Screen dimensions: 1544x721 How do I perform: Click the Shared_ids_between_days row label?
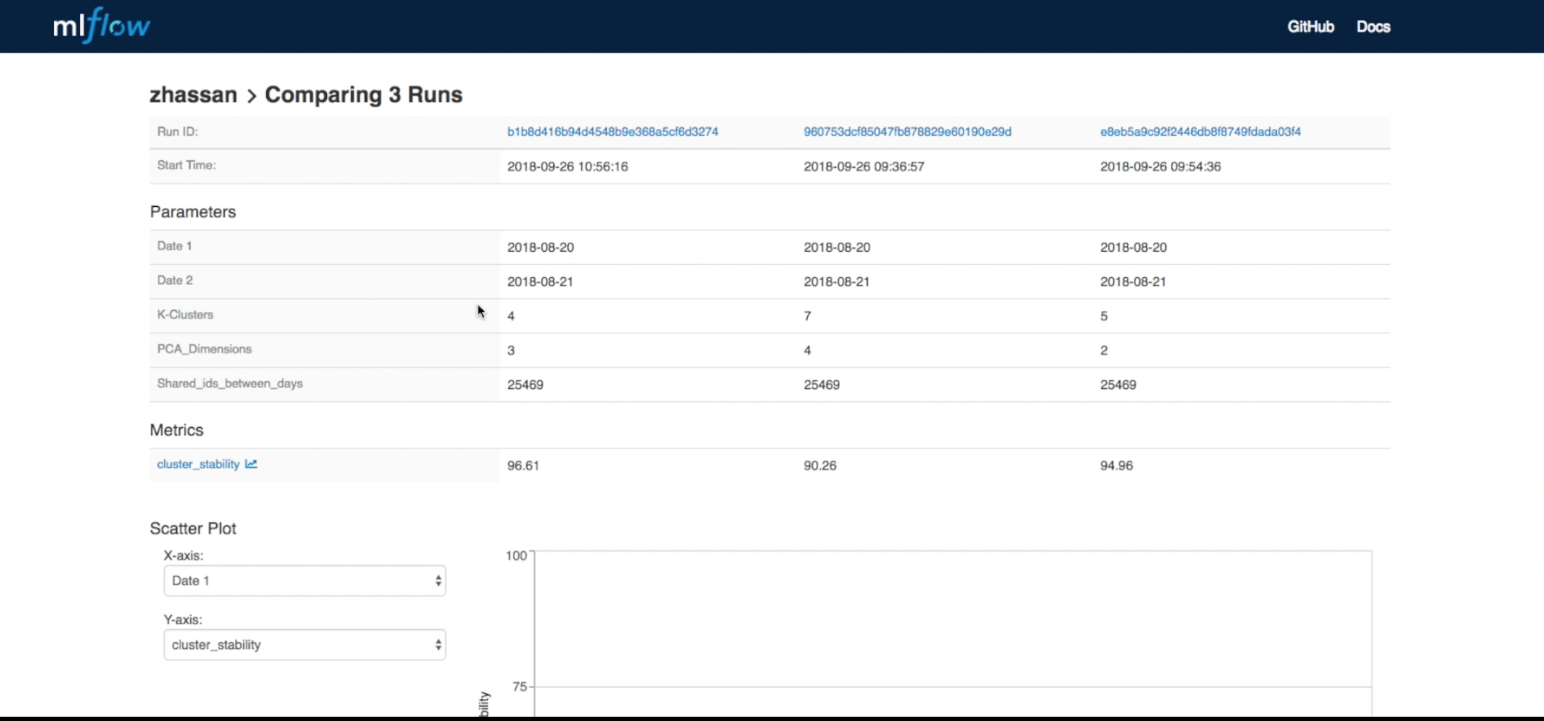coord(230,383)
